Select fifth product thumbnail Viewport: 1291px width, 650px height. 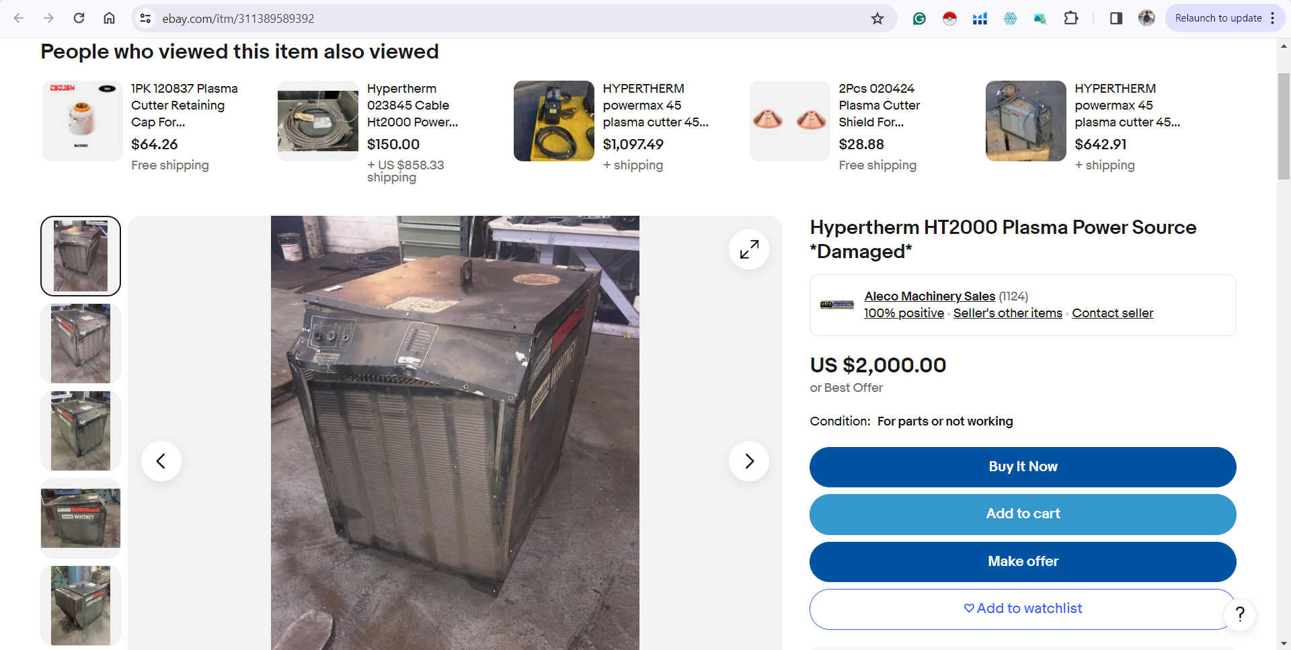81,606
